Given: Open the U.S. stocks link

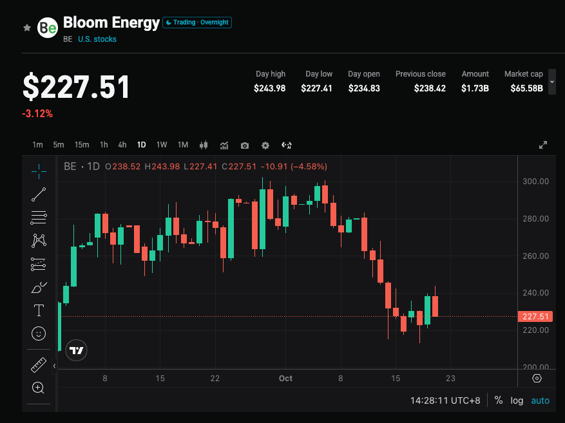Looking at the screenshot, I should 97,39.
